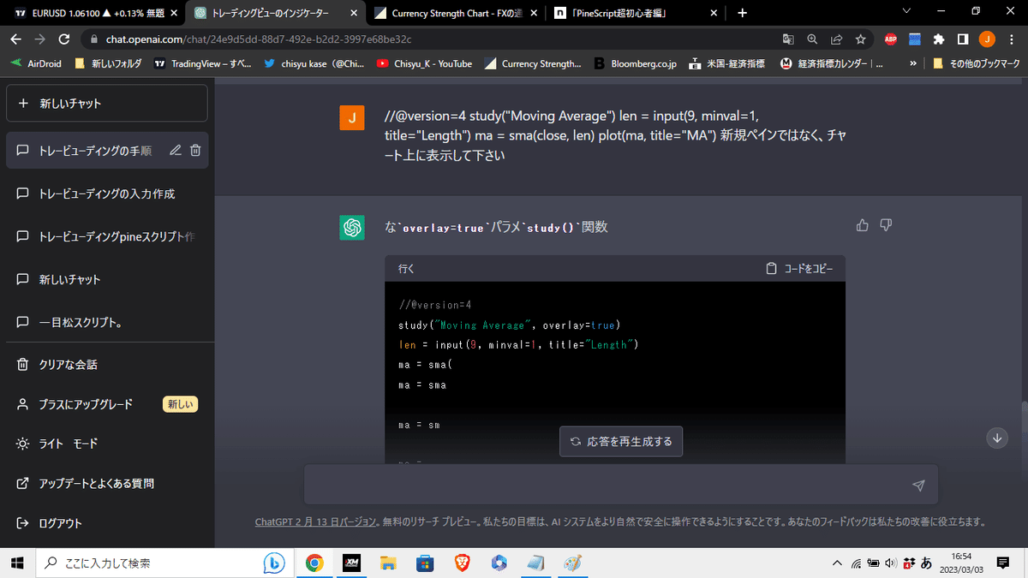Open the zoom magnifier icon in address bar

pos(812,39)
